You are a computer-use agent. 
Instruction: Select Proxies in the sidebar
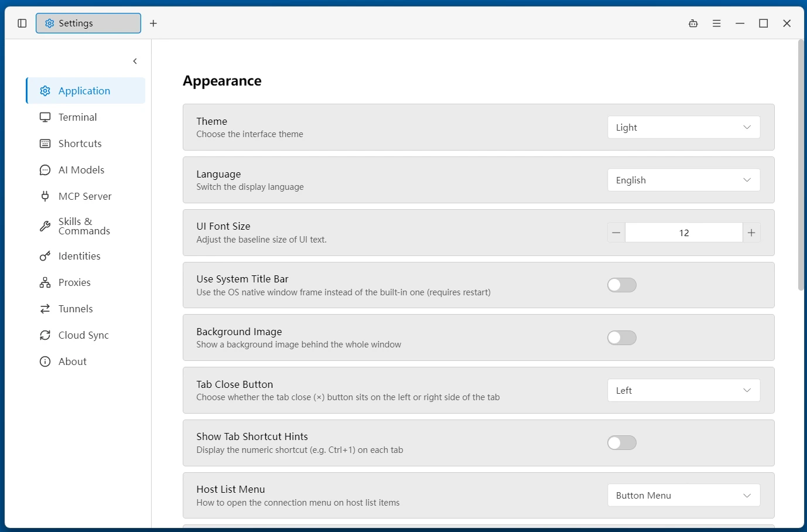click(x=86, y=282)
